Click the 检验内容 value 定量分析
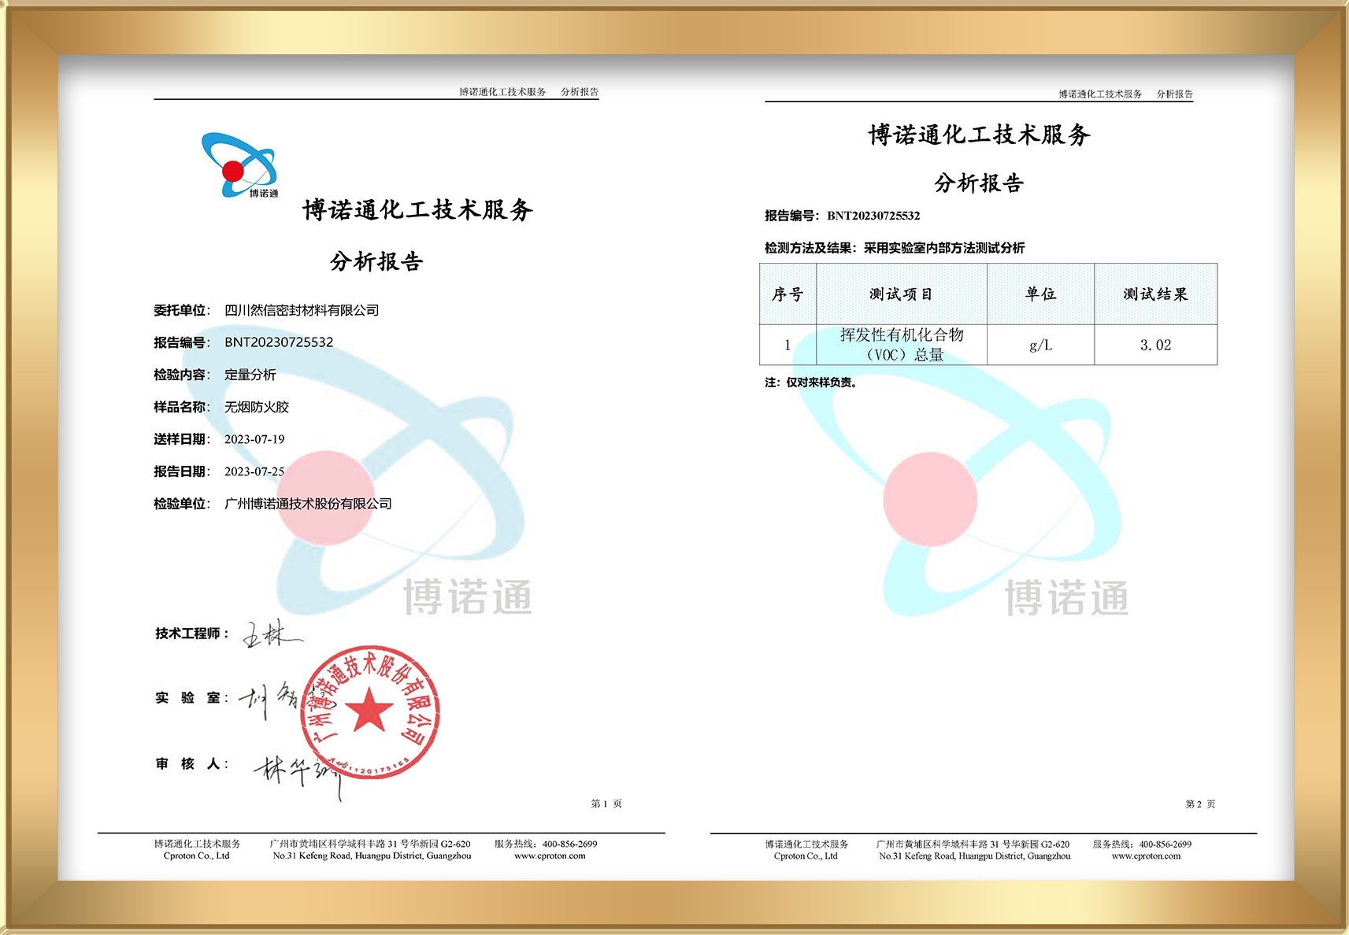1349x935 pixels. click(250, 375)
